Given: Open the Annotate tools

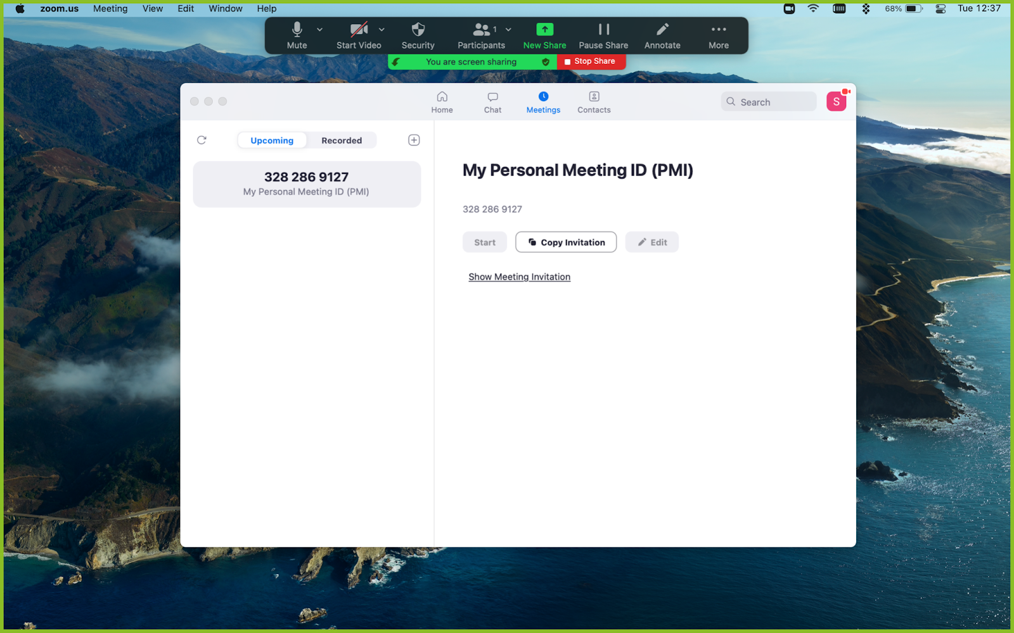Looking at the screenshot, I should 662,35.
